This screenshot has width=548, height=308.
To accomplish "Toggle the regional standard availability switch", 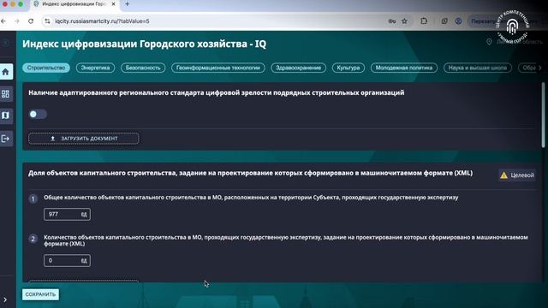I will (38, 114).
